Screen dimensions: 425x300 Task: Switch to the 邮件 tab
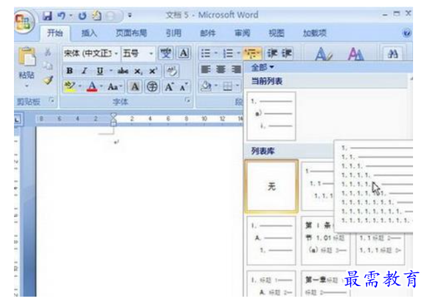point(208,33)
